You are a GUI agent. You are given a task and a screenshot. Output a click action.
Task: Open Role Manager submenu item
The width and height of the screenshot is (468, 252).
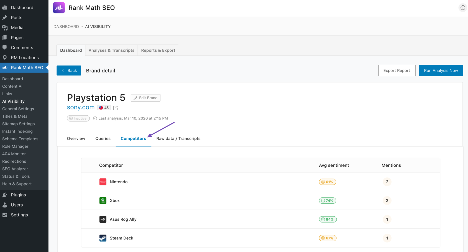click(x=15, y=146)
